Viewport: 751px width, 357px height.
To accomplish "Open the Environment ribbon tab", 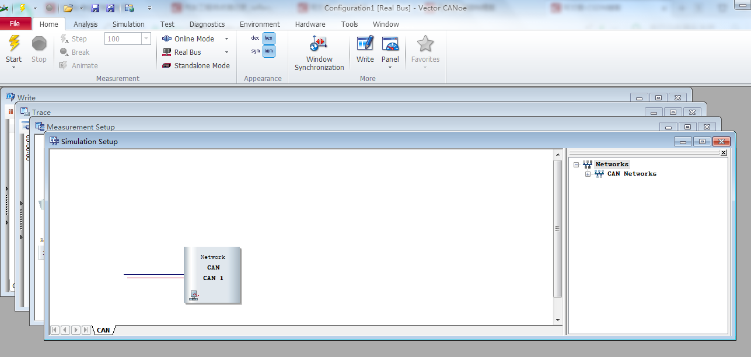I will pos(260,24).
